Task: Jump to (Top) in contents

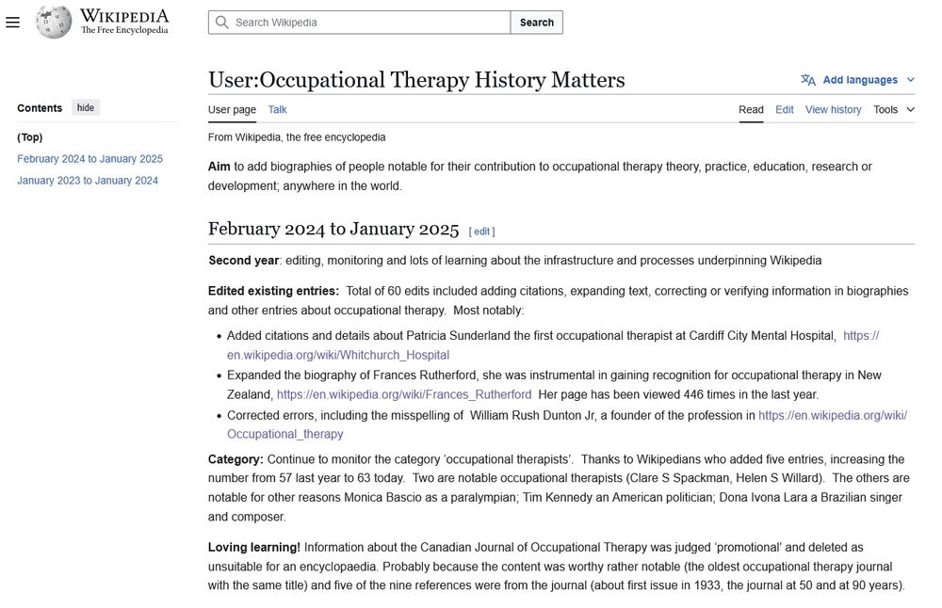Action: (30, 136)
